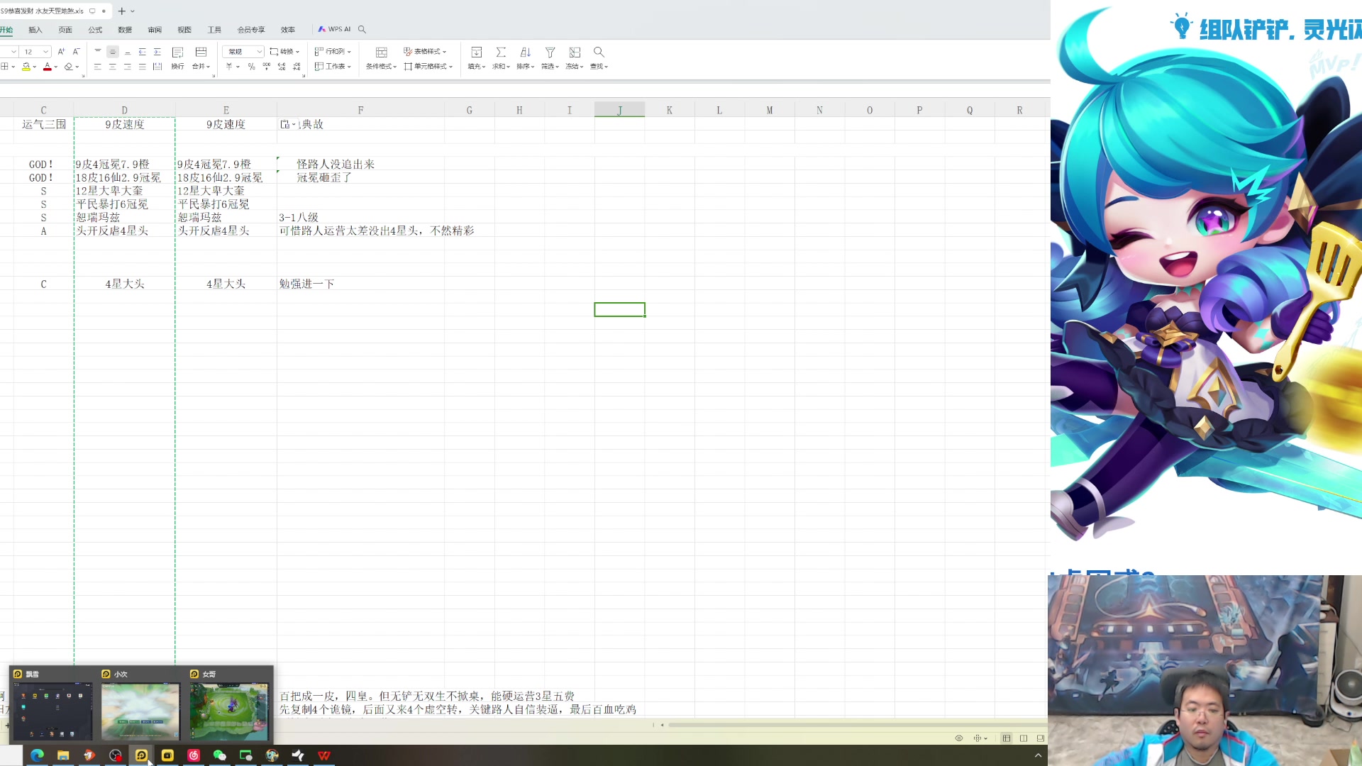The image size is (1362, 766).
Task: Increase decimal places icon
Action: pyautogui.click(x=282, y=67)
